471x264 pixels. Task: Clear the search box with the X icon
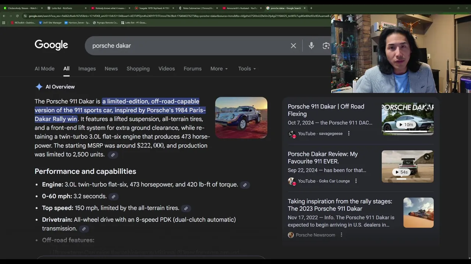(x=293, y=46)
